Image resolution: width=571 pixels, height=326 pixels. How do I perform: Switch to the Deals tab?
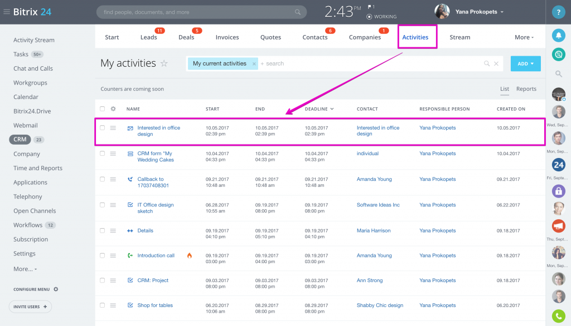pyautogui.click(x=186, y=37)
